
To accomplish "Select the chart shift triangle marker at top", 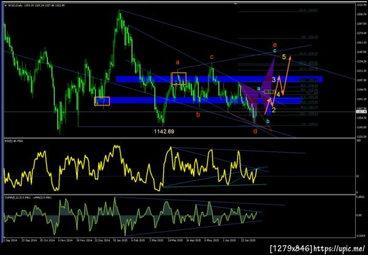I will click(236, 4).
